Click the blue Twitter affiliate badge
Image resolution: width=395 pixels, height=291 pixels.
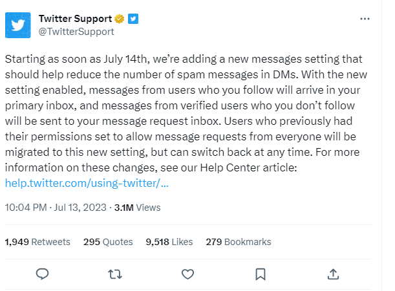click(134, 18)
